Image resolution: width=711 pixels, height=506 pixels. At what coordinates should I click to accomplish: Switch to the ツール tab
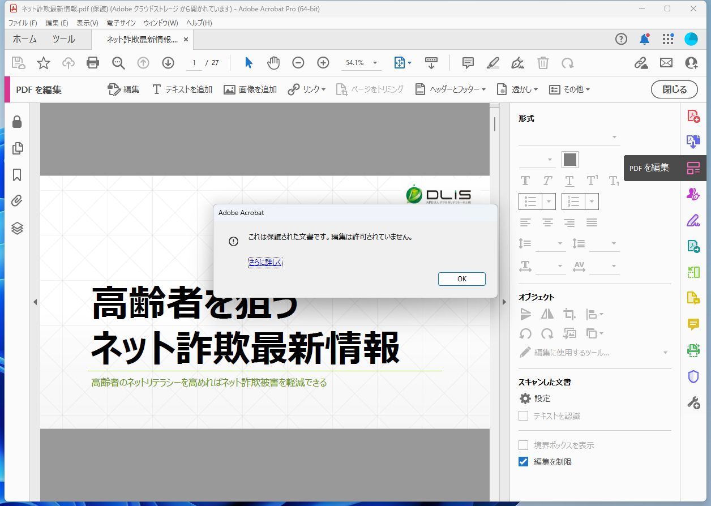63,39
